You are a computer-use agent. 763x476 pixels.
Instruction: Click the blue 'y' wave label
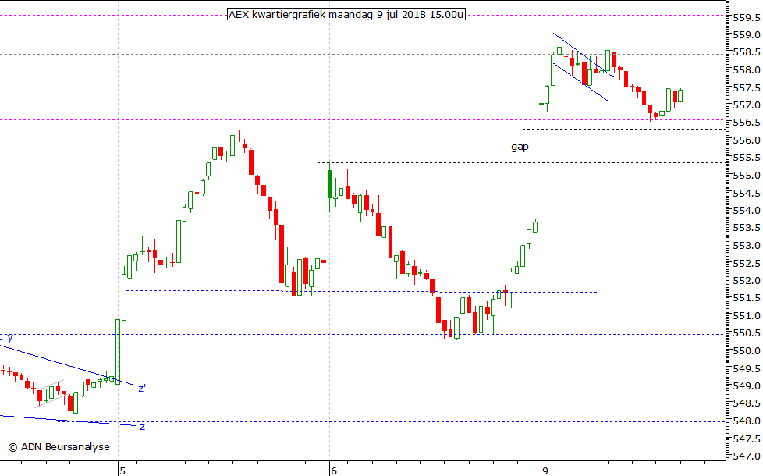click(x=9, y=337)
